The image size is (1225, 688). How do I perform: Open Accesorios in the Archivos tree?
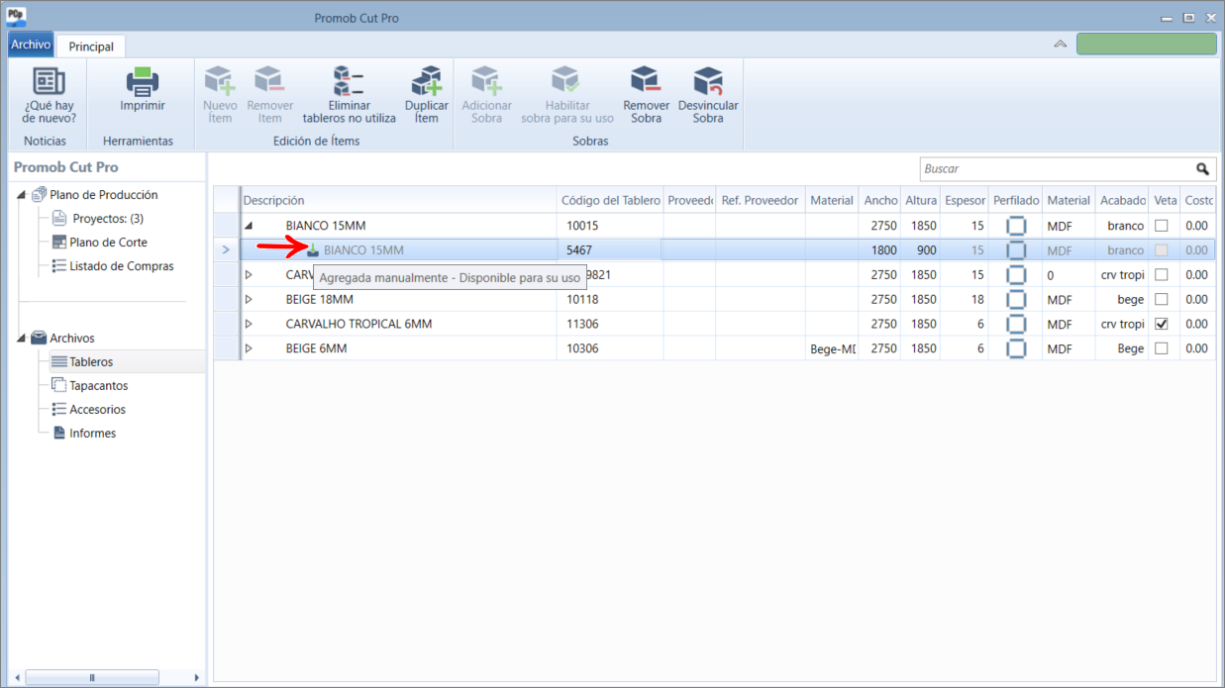97,410
